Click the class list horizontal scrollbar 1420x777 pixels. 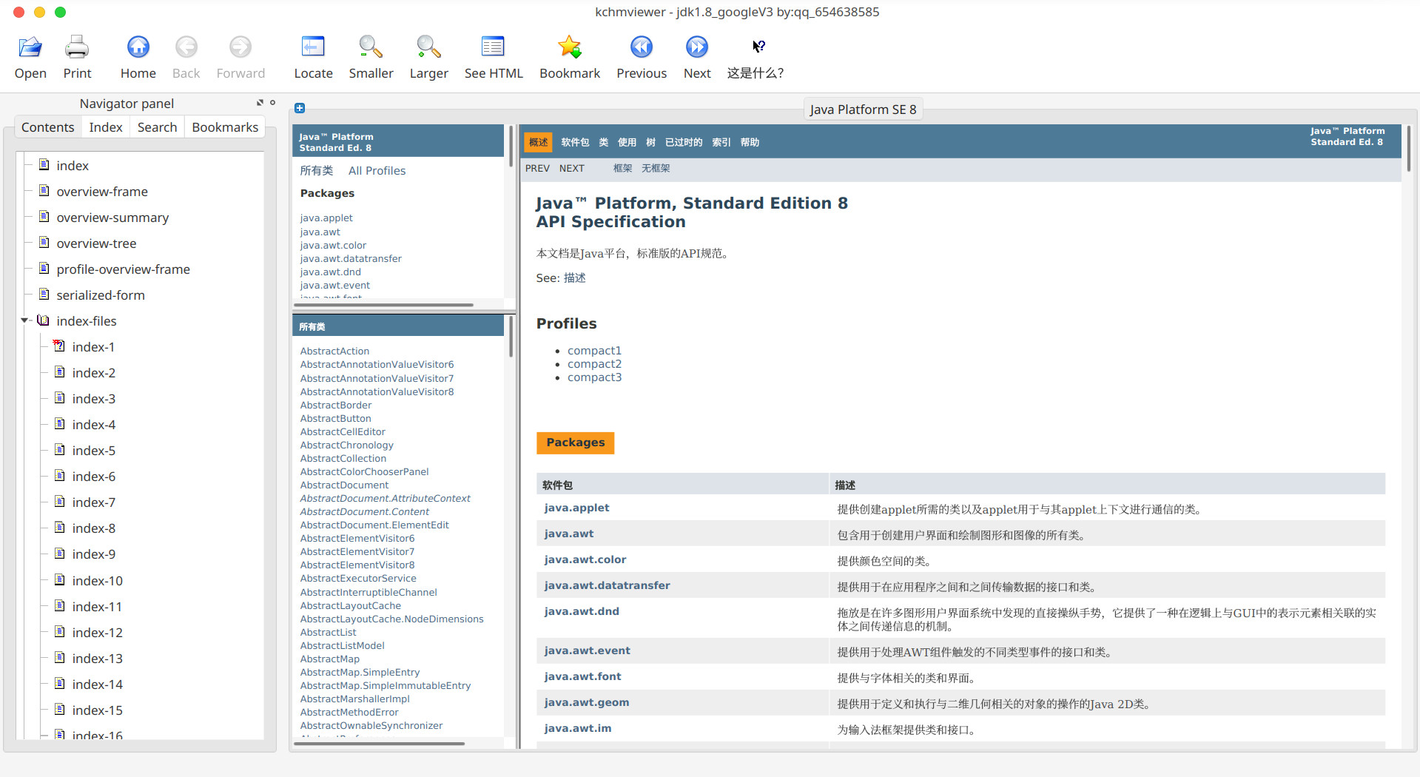[380, 743]
